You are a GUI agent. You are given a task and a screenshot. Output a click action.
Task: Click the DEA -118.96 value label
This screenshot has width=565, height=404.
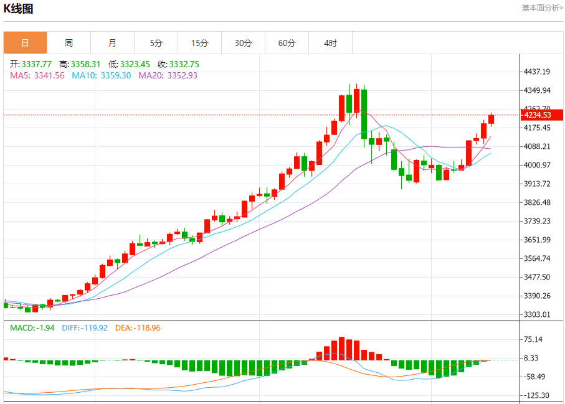(138, 327)
